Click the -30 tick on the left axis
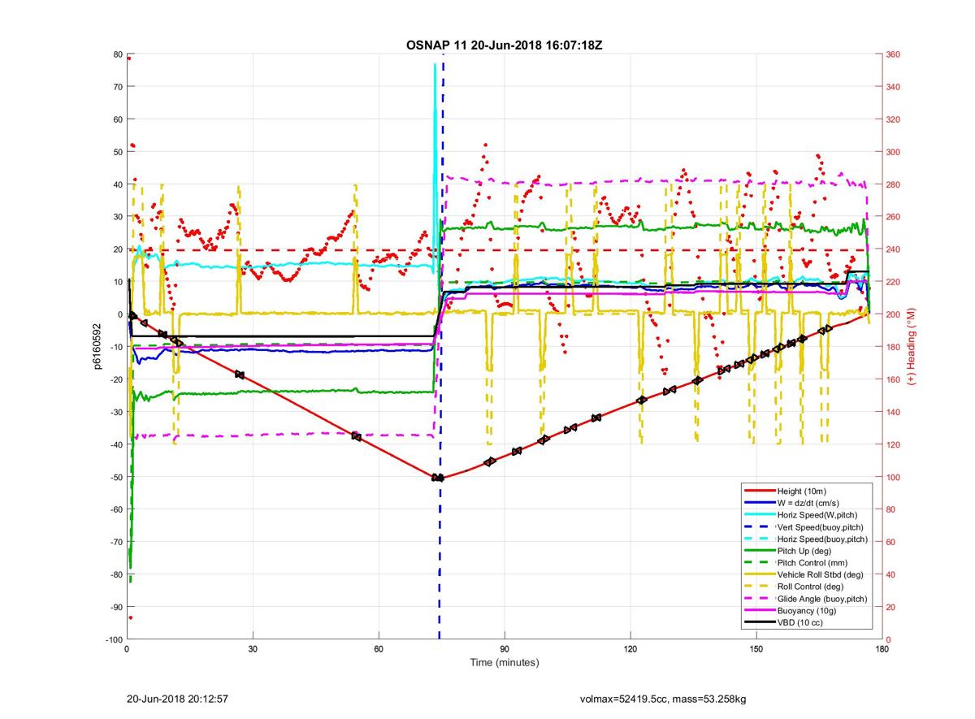Image resolution: width=975 pixels, height=719 pixels. [x=116, y=412]
